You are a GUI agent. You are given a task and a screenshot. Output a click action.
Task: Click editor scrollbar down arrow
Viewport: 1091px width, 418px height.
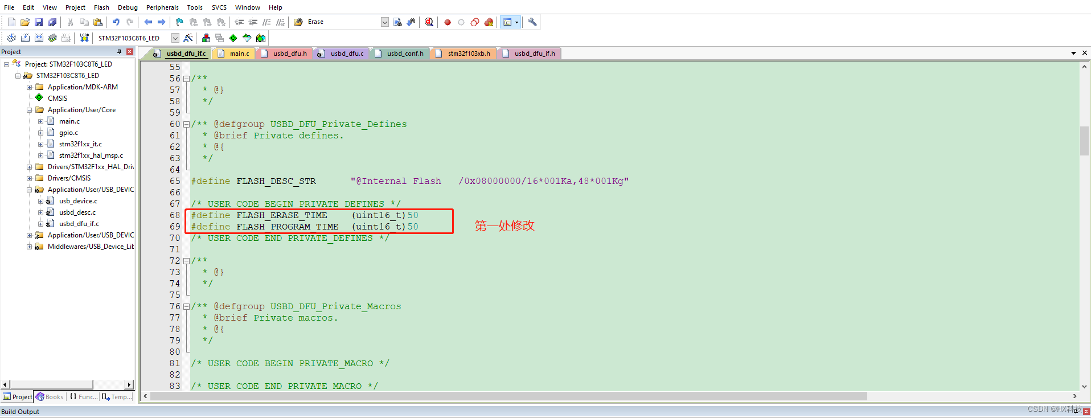coord(1084,386)
